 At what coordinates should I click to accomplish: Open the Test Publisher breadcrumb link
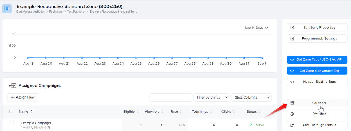[x=76, y=12]
